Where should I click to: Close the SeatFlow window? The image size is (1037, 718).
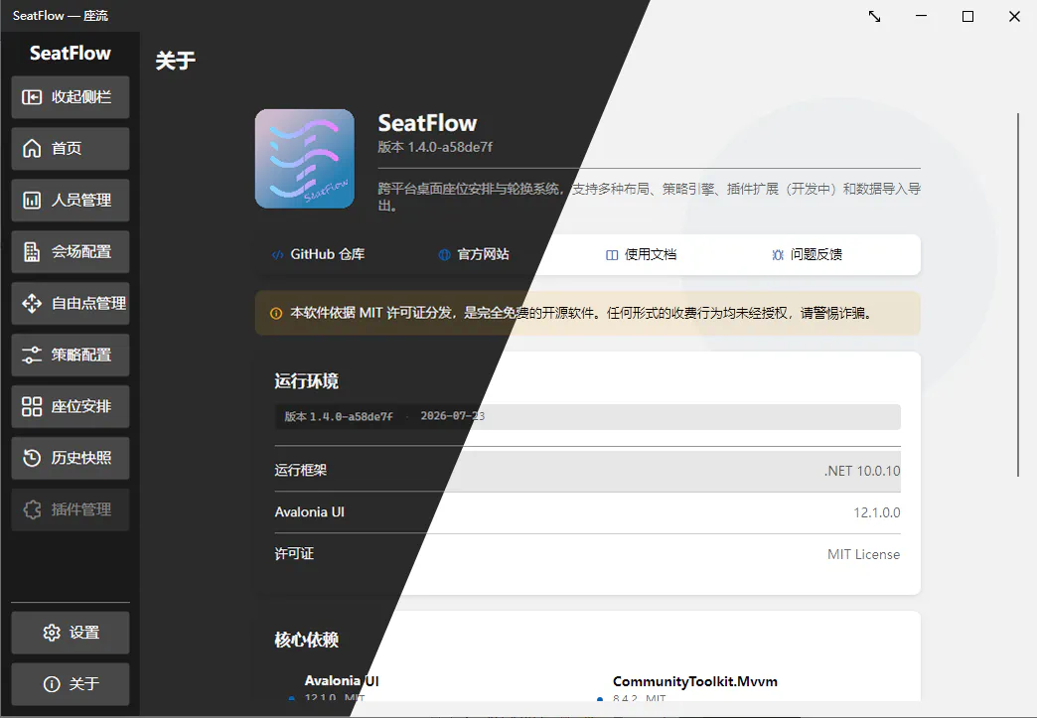[1014, 16]
